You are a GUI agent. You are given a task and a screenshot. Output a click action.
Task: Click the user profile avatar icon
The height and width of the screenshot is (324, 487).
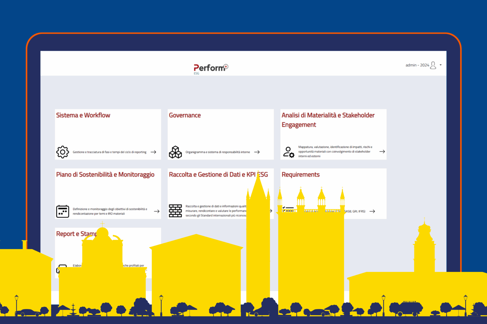(433, 65)
